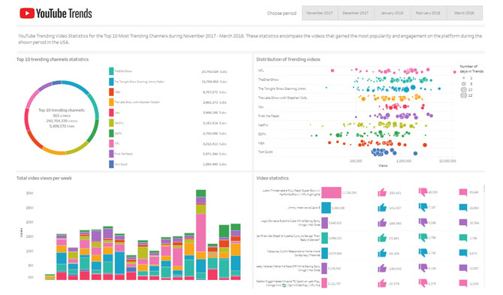Choose the March 2018 period tab

click(x=464, y=14)
